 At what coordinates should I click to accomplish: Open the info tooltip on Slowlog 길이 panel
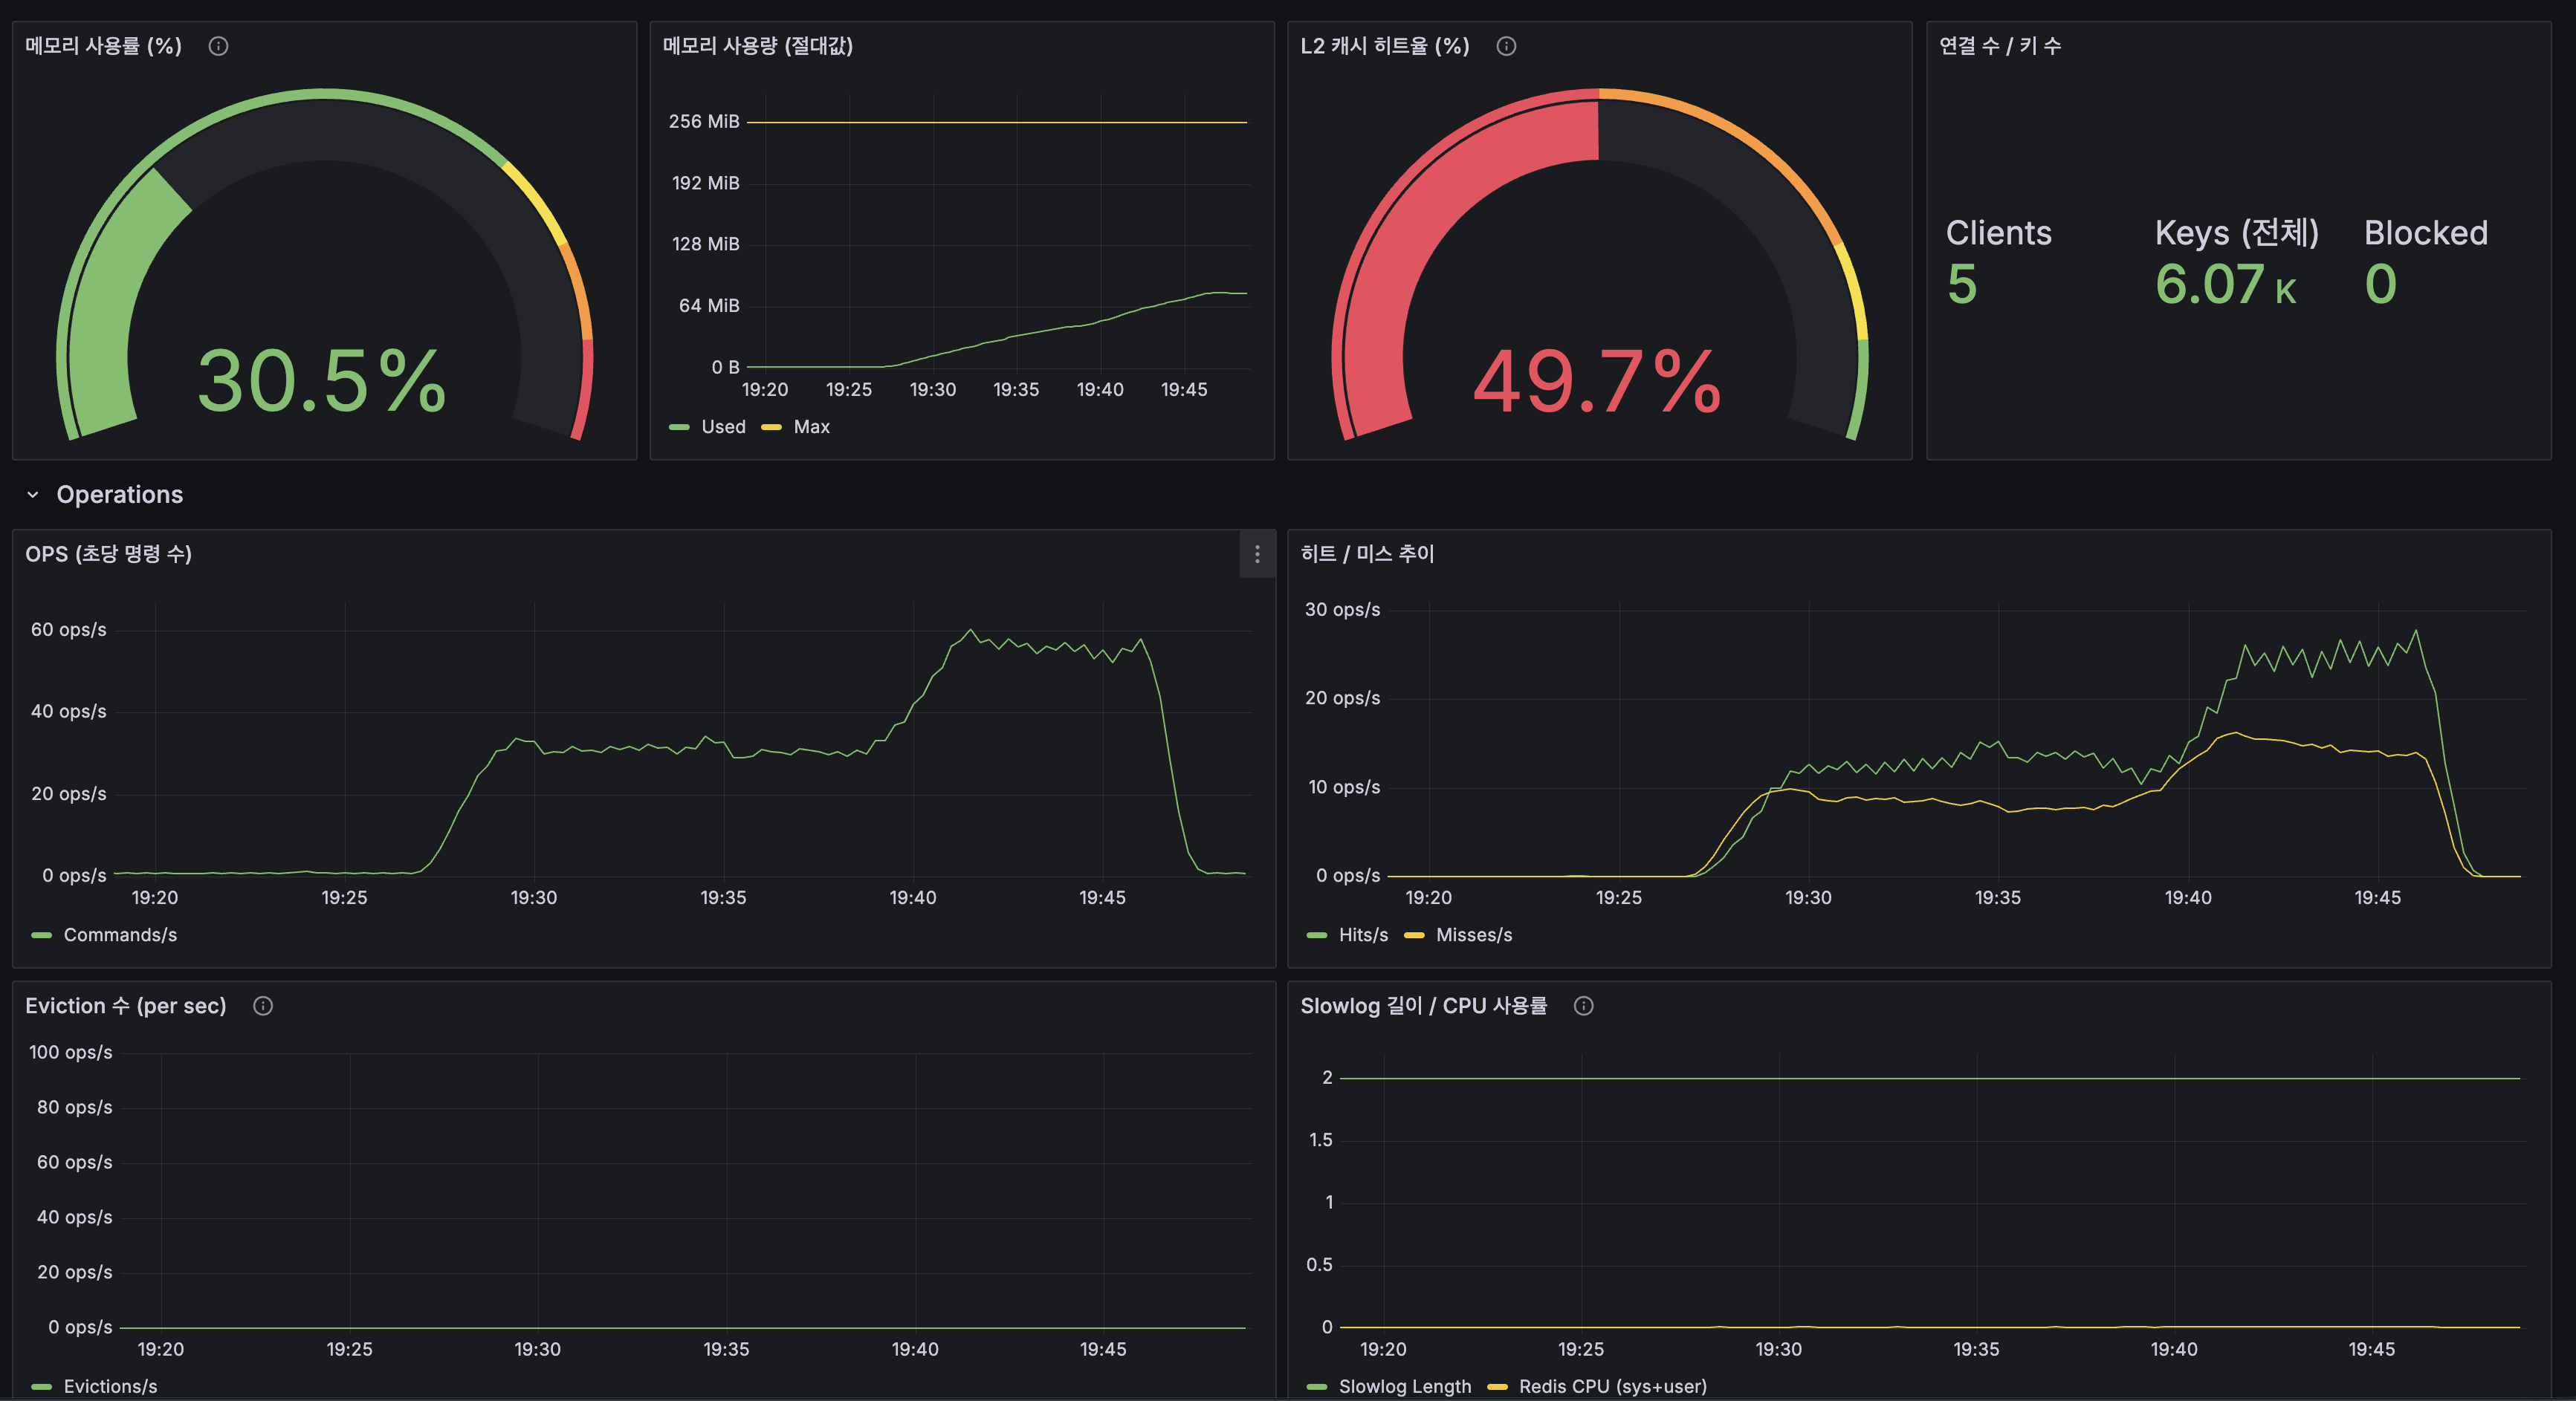click(x=1583, y=1007)
